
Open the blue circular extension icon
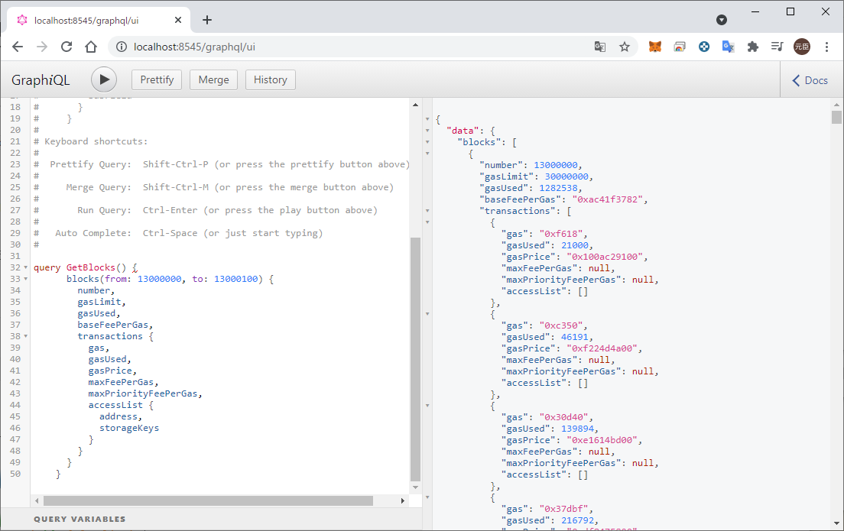tap(704, 47)
